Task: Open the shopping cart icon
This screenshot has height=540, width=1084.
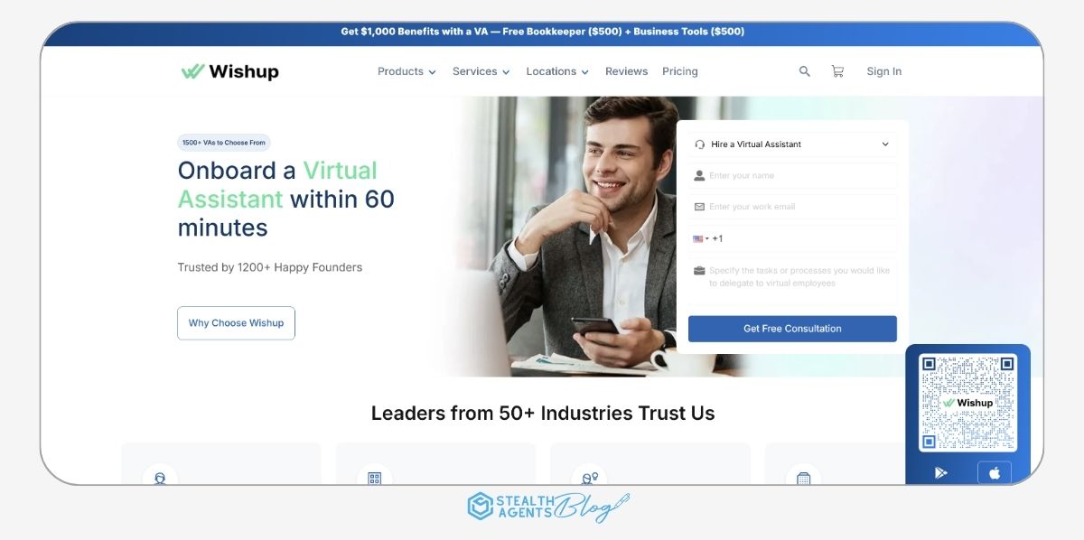Action: (x=837, y=71)
